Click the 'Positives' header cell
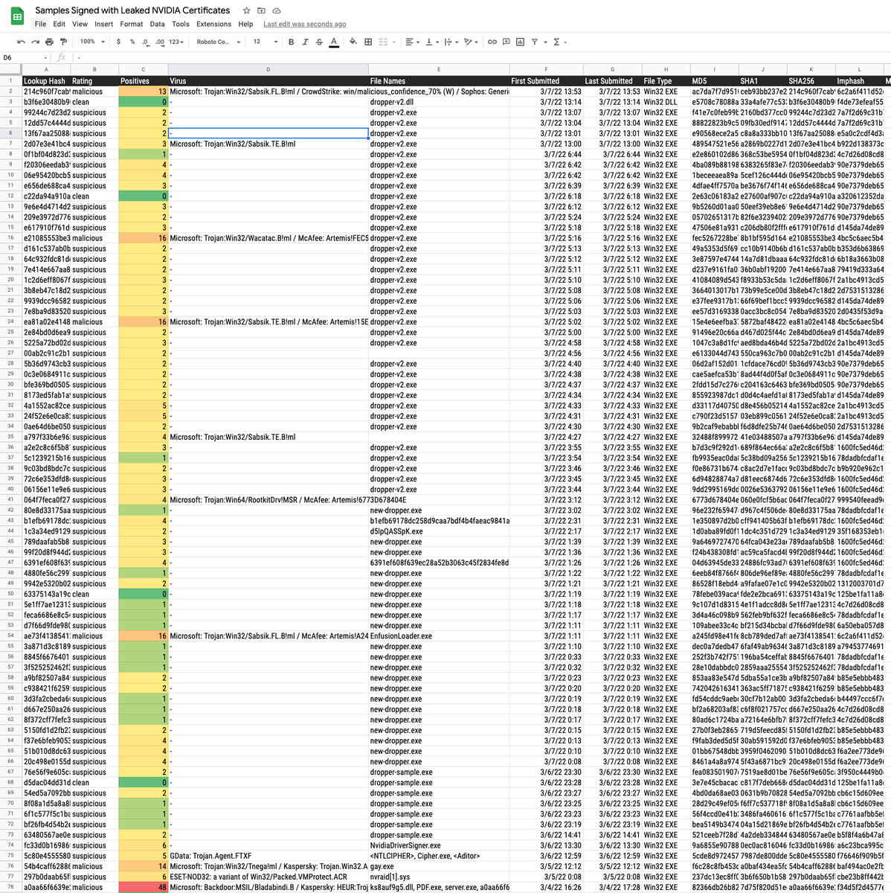 point(144,81)
